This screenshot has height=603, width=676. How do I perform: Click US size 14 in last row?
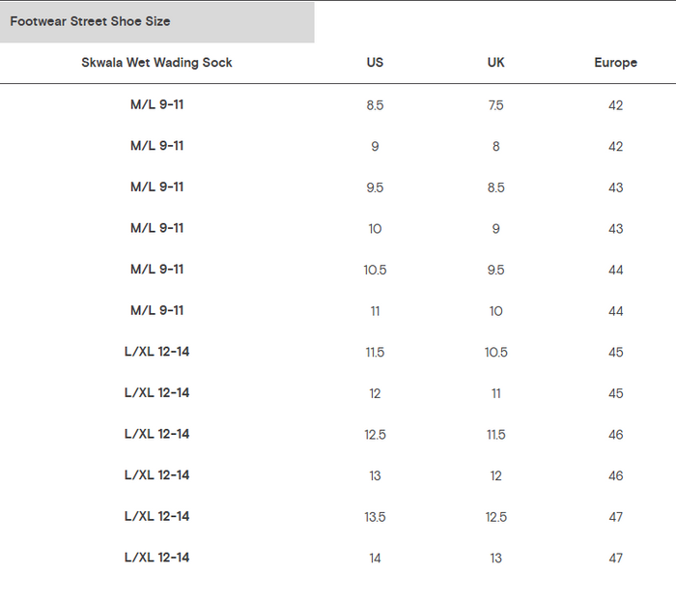(x=375, y=559)
